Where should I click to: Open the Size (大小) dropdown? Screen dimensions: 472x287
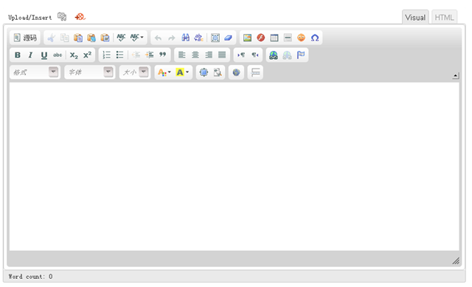tap(135, 72)
